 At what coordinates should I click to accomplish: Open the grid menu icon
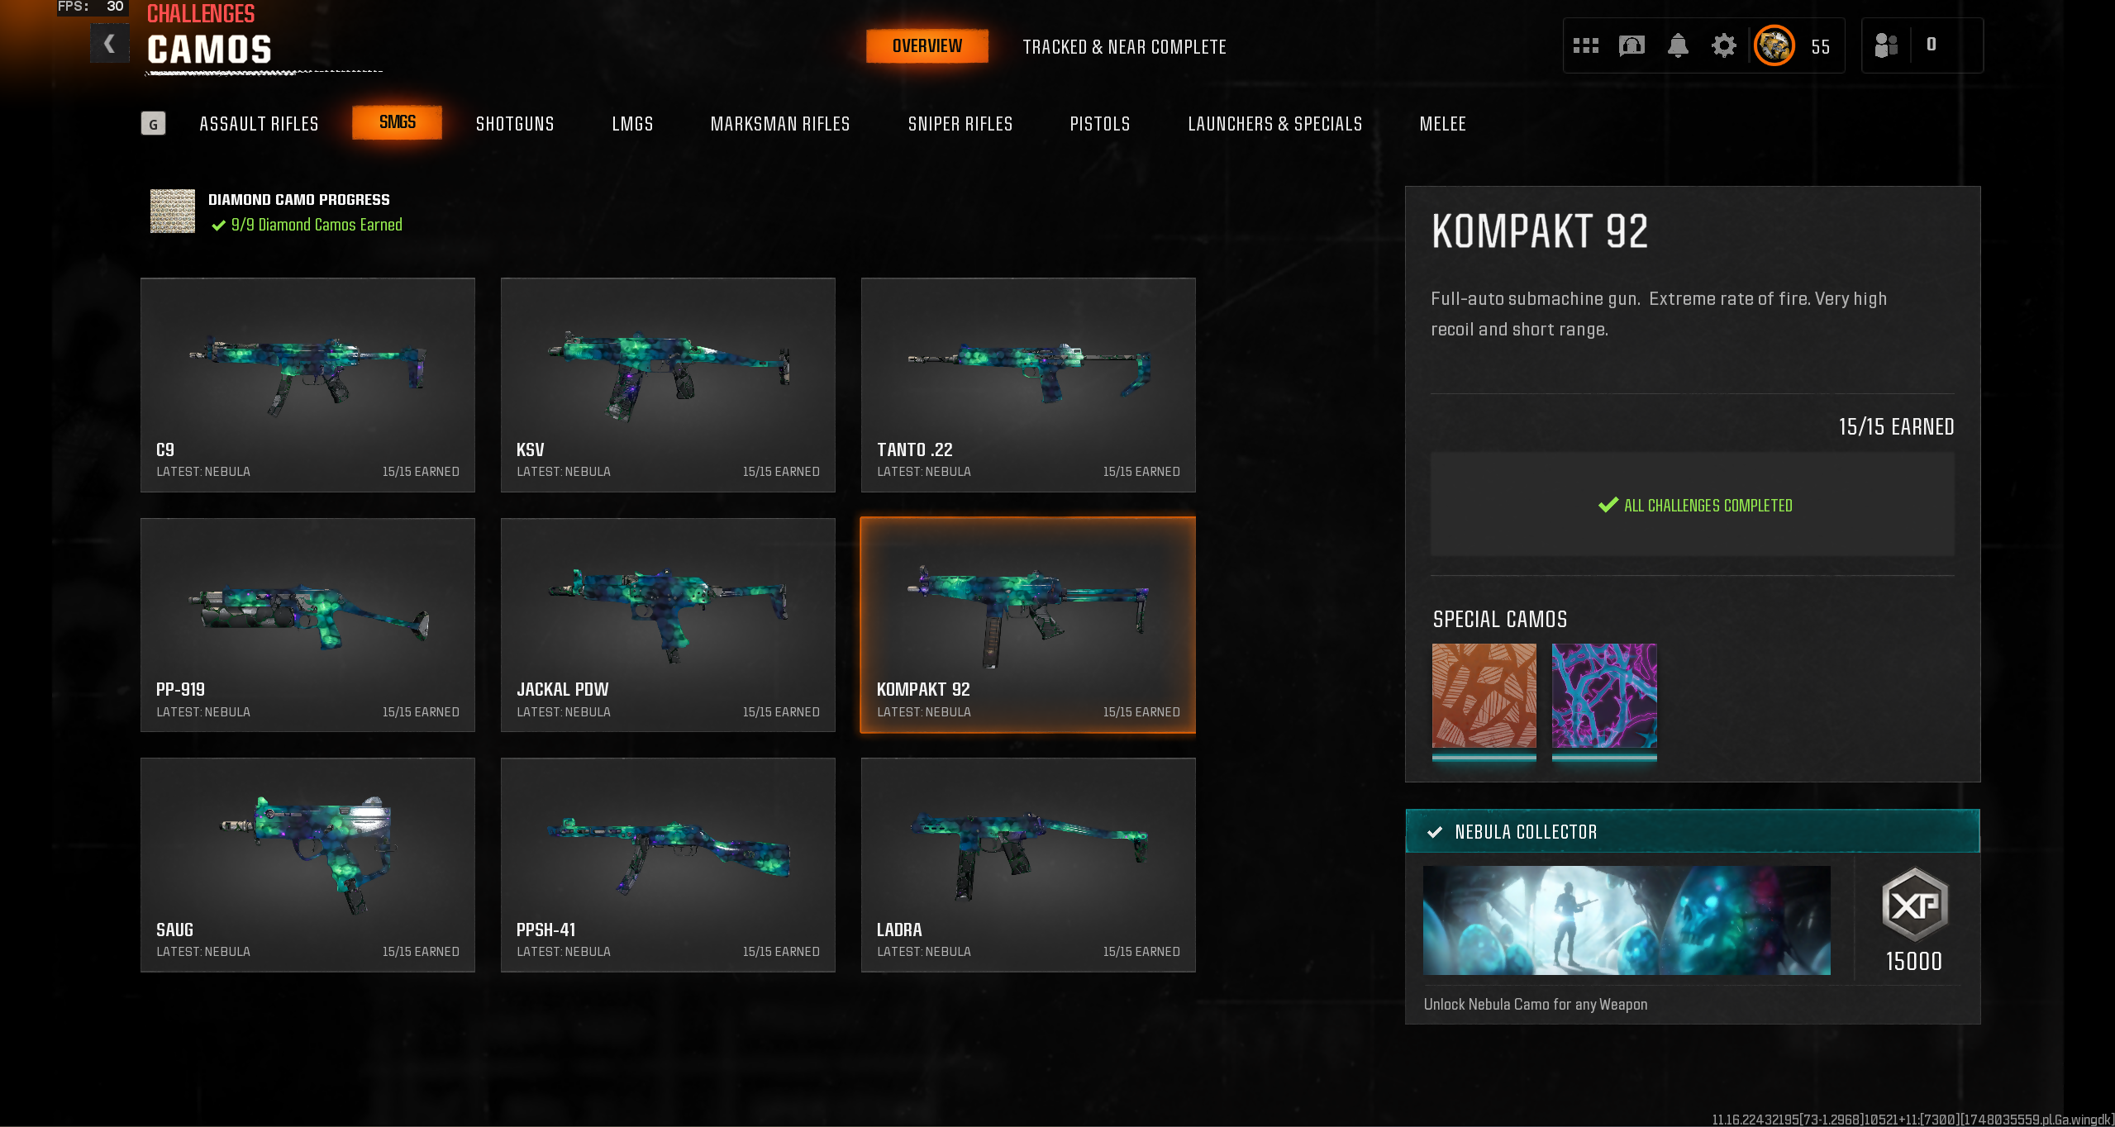[1585, 45]
